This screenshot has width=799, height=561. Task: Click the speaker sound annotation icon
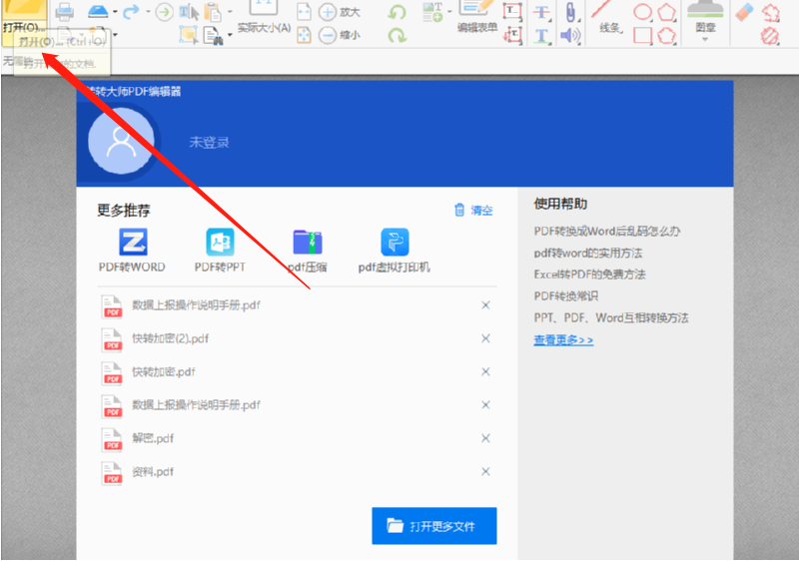point(570,35)
